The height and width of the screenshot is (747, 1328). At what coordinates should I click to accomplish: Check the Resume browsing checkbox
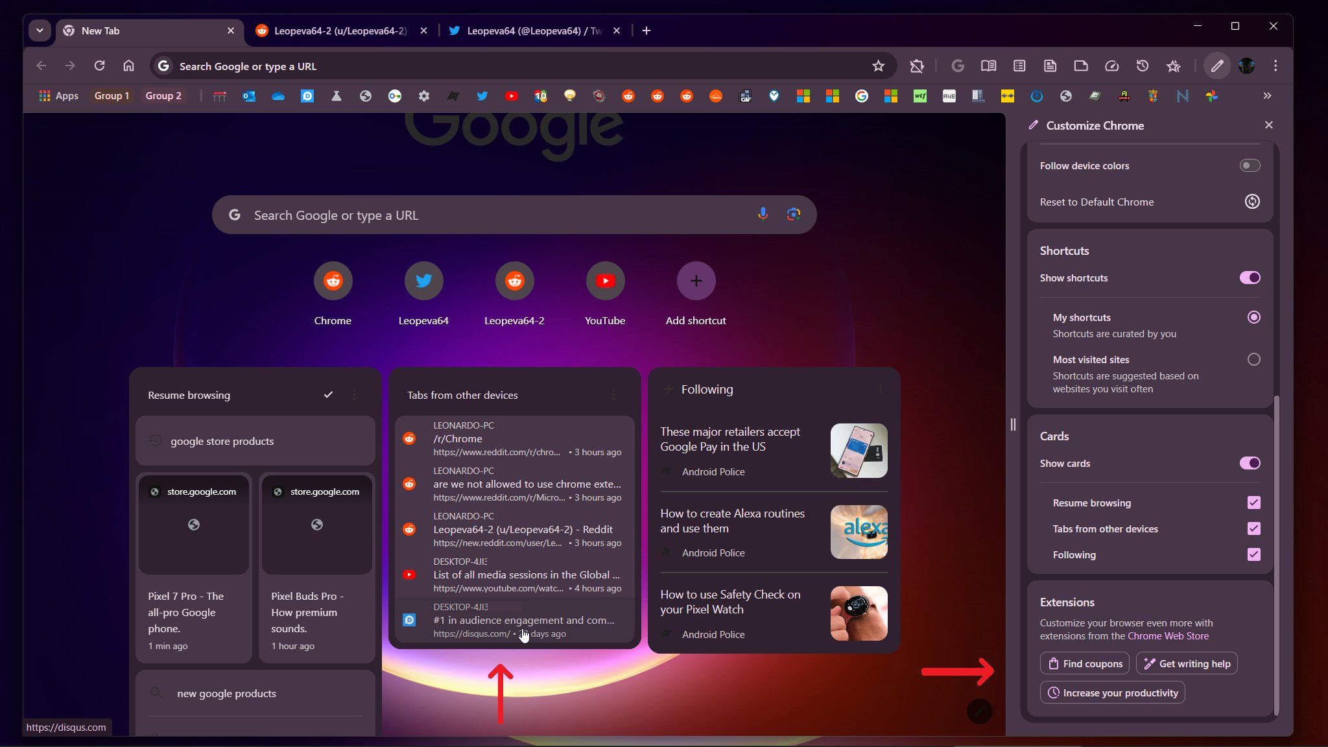click(1253, 502)
